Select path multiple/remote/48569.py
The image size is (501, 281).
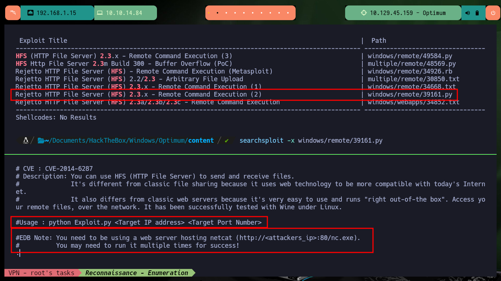(x=412, y=64)
